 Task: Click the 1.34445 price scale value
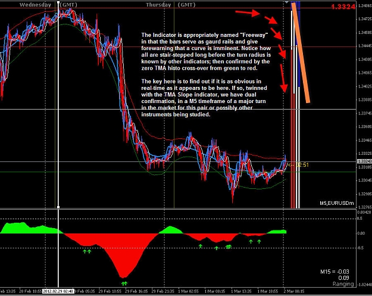[x=365, y=46]
